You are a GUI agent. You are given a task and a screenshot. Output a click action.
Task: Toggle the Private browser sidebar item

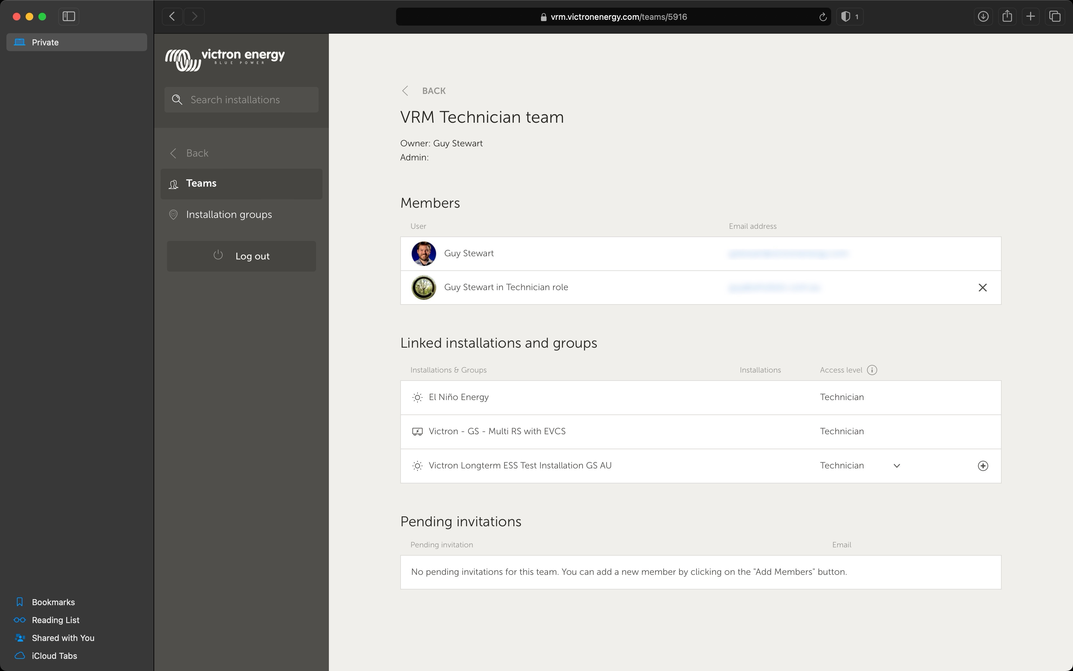click(76, 42)
